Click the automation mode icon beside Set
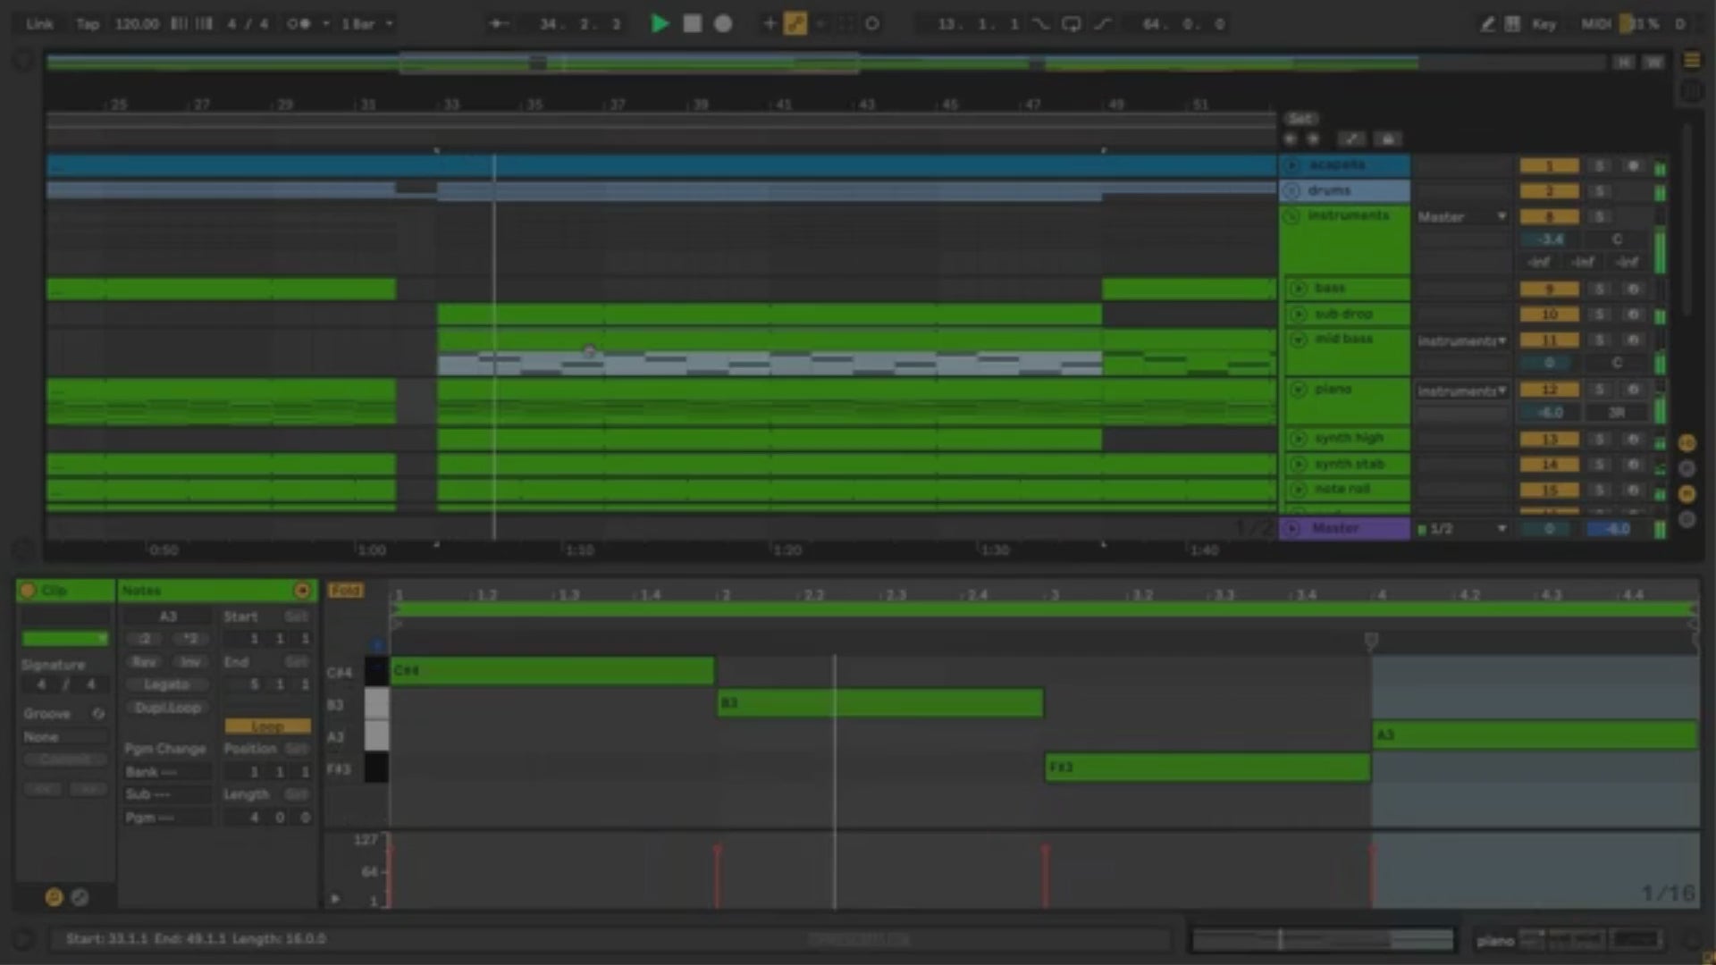The image size is (1716, 965). [x=1351, y=139]
